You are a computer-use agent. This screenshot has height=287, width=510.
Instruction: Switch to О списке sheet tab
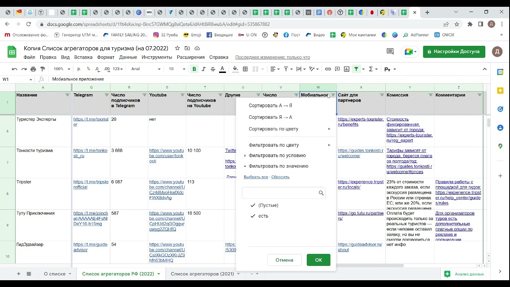(55, 274)
